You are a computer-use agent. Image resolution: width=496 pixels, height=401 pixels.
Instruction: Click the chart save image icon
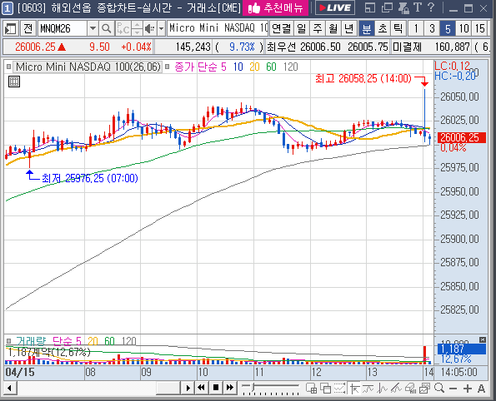tap(424, 388)
